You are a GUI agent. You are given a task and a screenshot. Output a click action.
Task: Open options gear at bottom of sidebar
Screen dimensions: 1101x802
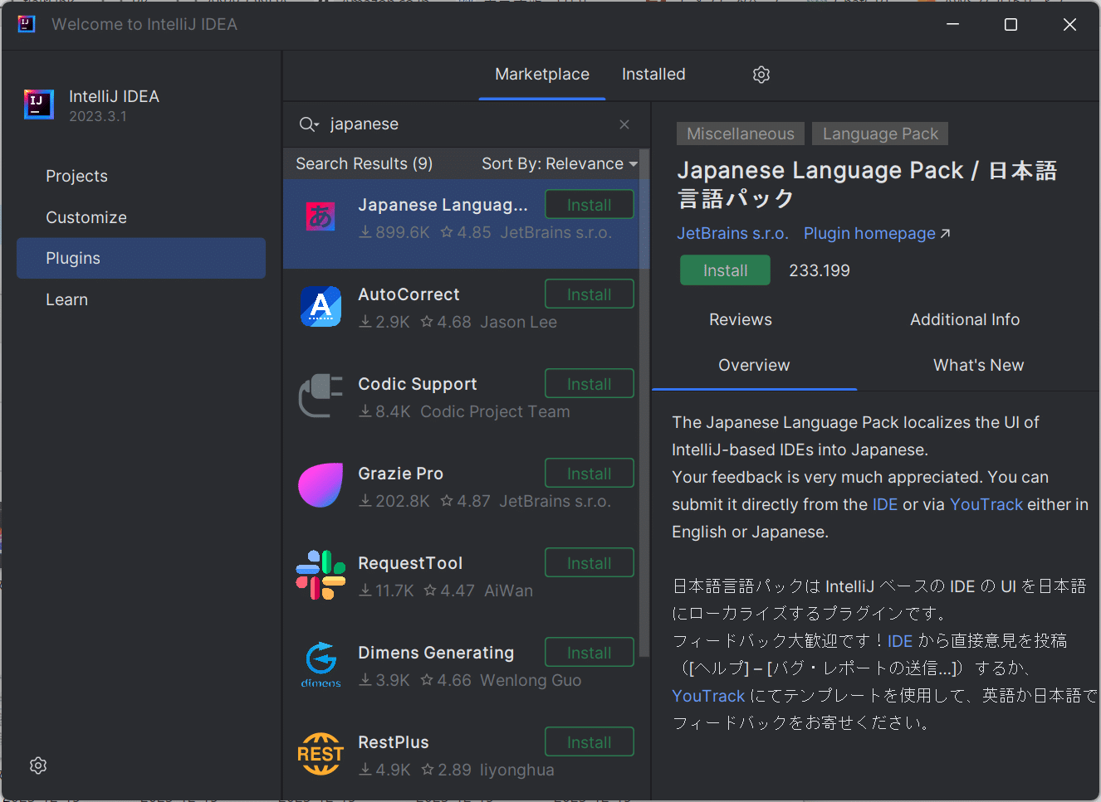point(38,766)
